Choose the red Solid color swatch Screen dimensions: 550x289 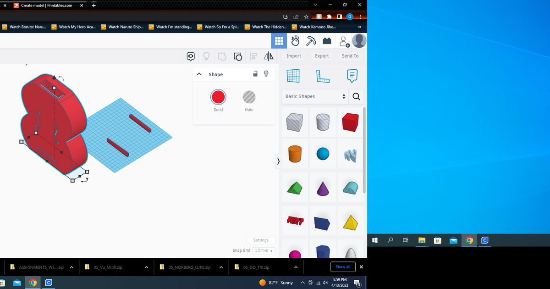218,97
